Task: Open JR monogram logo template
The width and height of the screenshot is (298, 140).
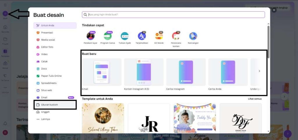Action: pyautogui.click(x=149, y=118)
